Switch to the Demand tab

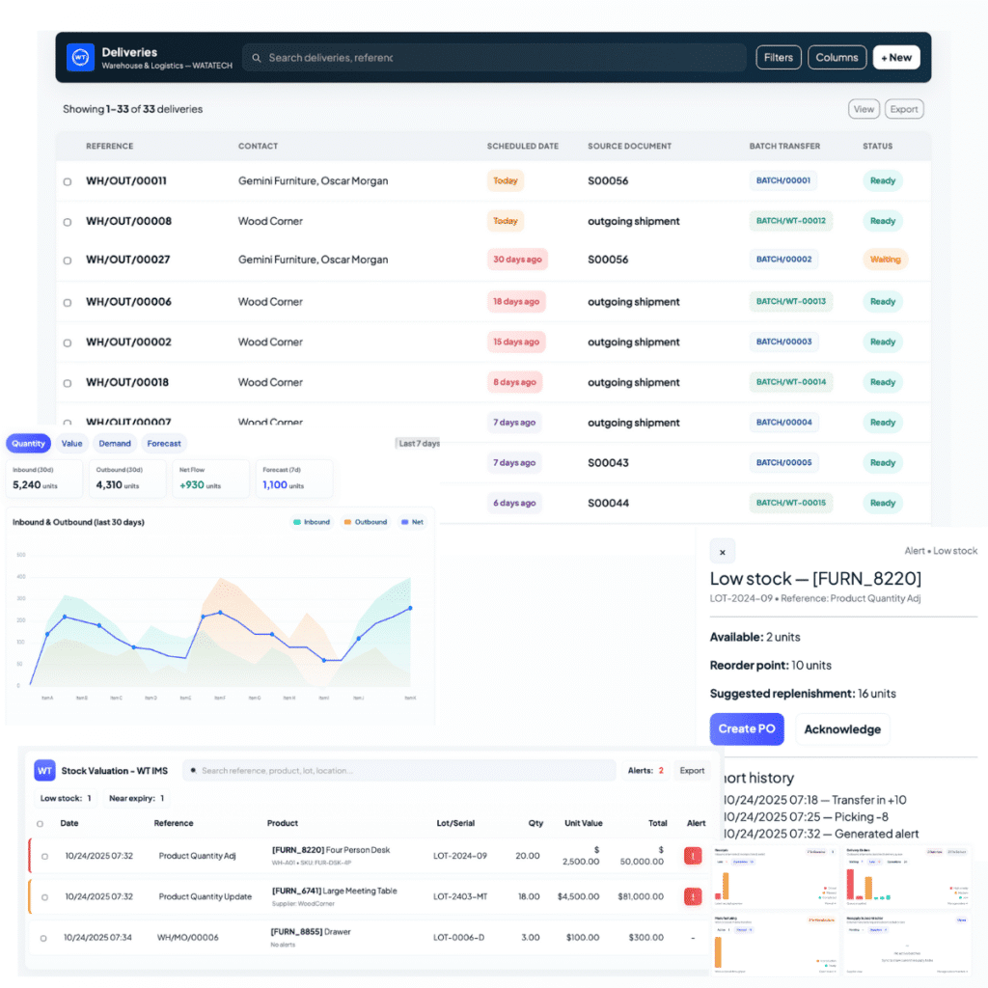click(115, 444)
